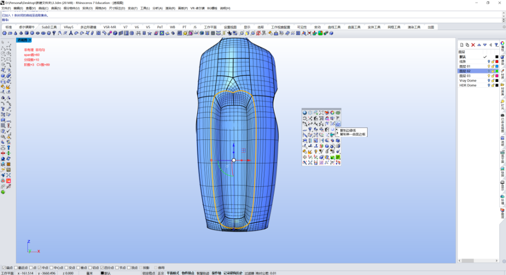506x275 pixels.
Task: Click 毫米 units in status bar
Action: point(90,273)
